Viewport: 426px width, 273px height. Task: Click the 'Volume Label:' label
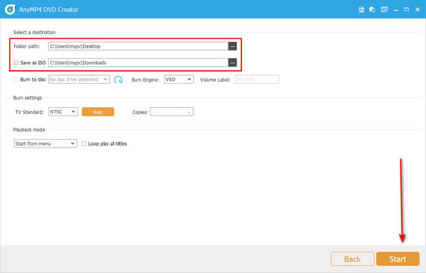215,80
